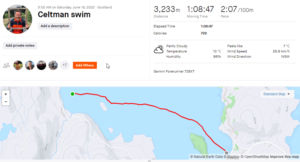Click the partly cloudy weather icon

pos(159,50)
